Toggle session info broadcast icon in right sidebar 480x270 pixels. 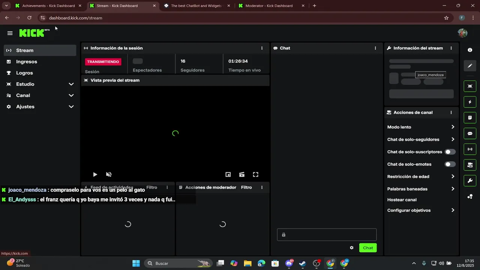point(470,149)
